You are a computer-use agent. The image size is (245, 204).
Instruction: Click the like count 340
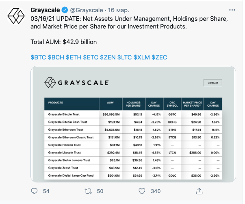[156, 191]
